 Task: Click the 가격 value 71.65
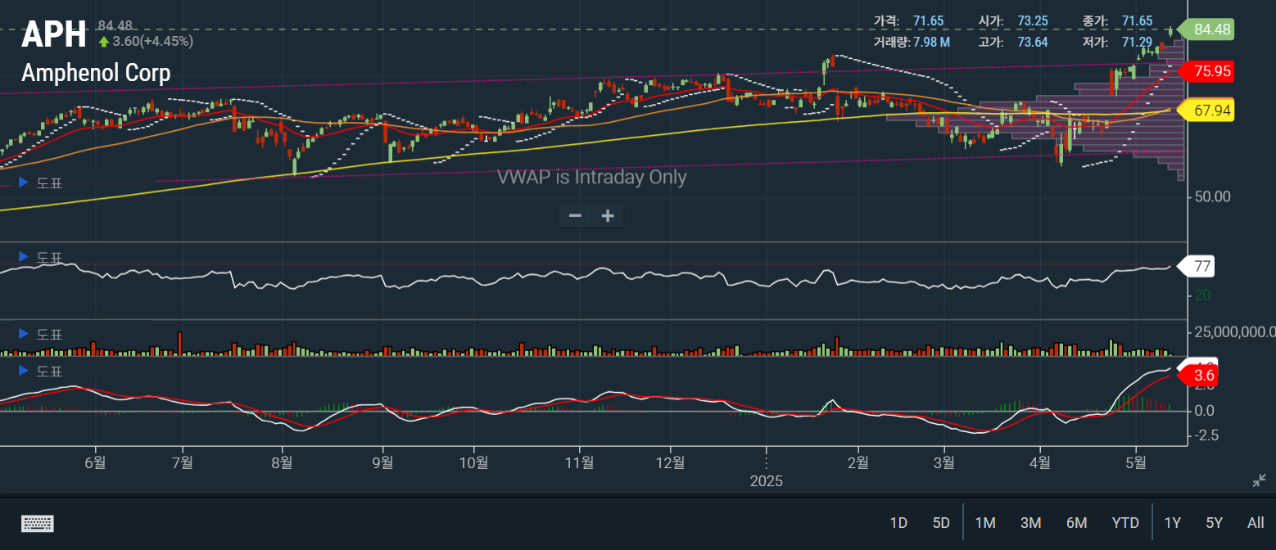pos(928,20)
